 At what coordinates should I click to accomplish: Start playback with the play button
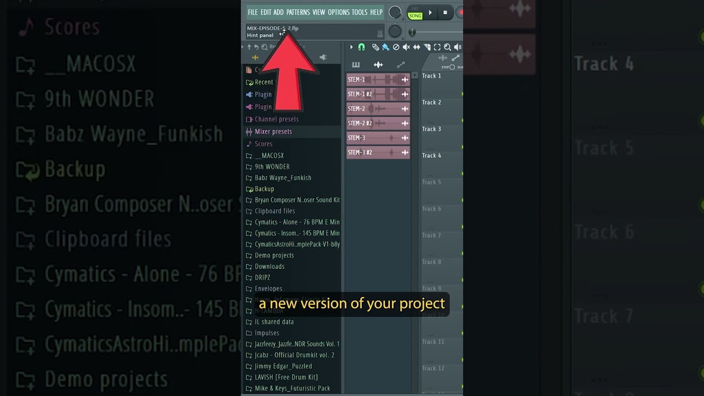430,13
